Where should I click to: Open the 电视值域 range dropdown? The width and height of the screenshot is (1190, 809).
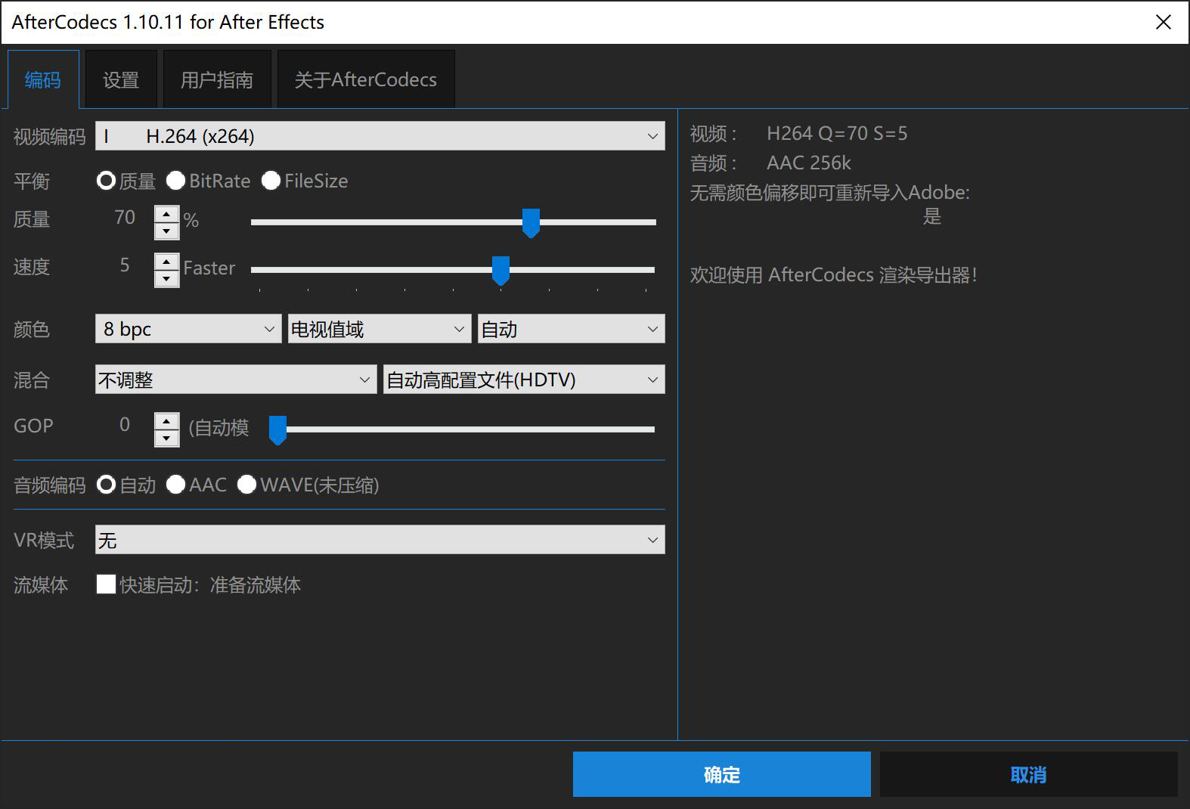378,329
